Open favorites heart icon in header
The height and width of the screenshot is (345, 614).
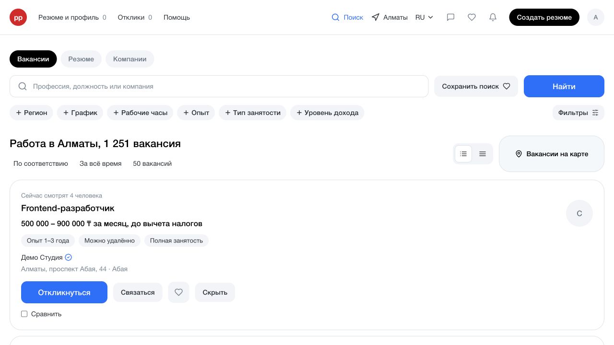472,17
